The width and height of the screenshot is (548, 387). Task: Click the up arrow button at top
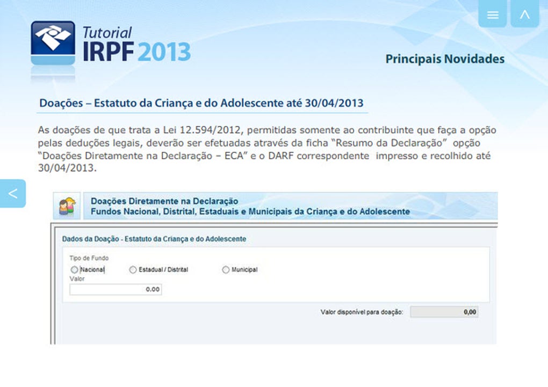524,13
